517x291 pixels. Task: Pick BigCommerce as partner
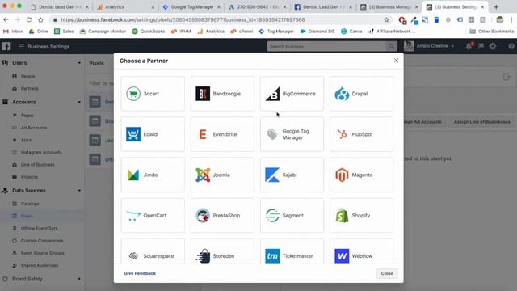[x=292, y=94]
